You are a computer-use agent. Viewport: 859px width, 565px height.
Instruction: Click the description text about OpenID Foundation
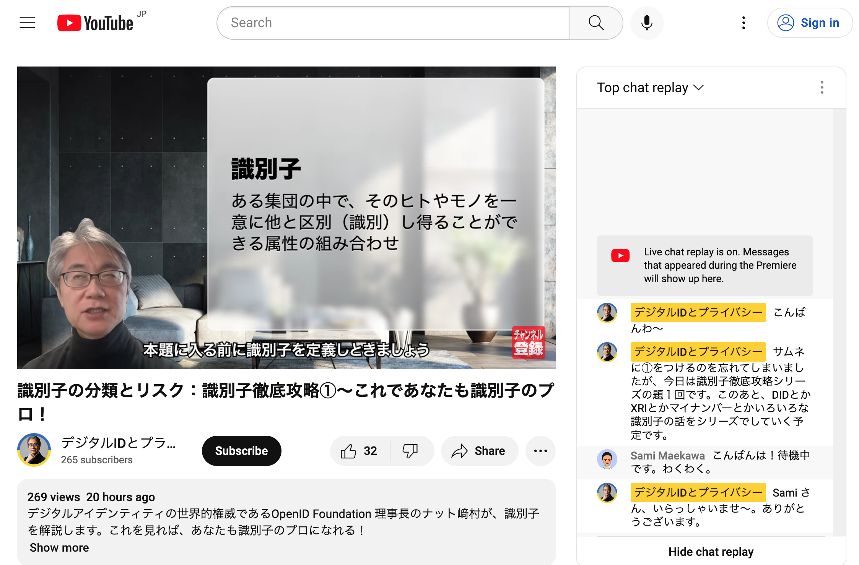point(283,522)
